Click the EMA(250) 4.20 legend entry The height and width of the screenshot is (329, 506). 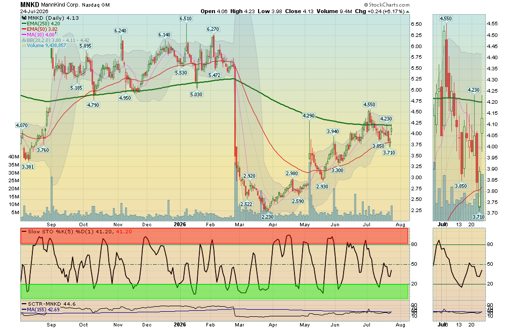coord(41,24)
